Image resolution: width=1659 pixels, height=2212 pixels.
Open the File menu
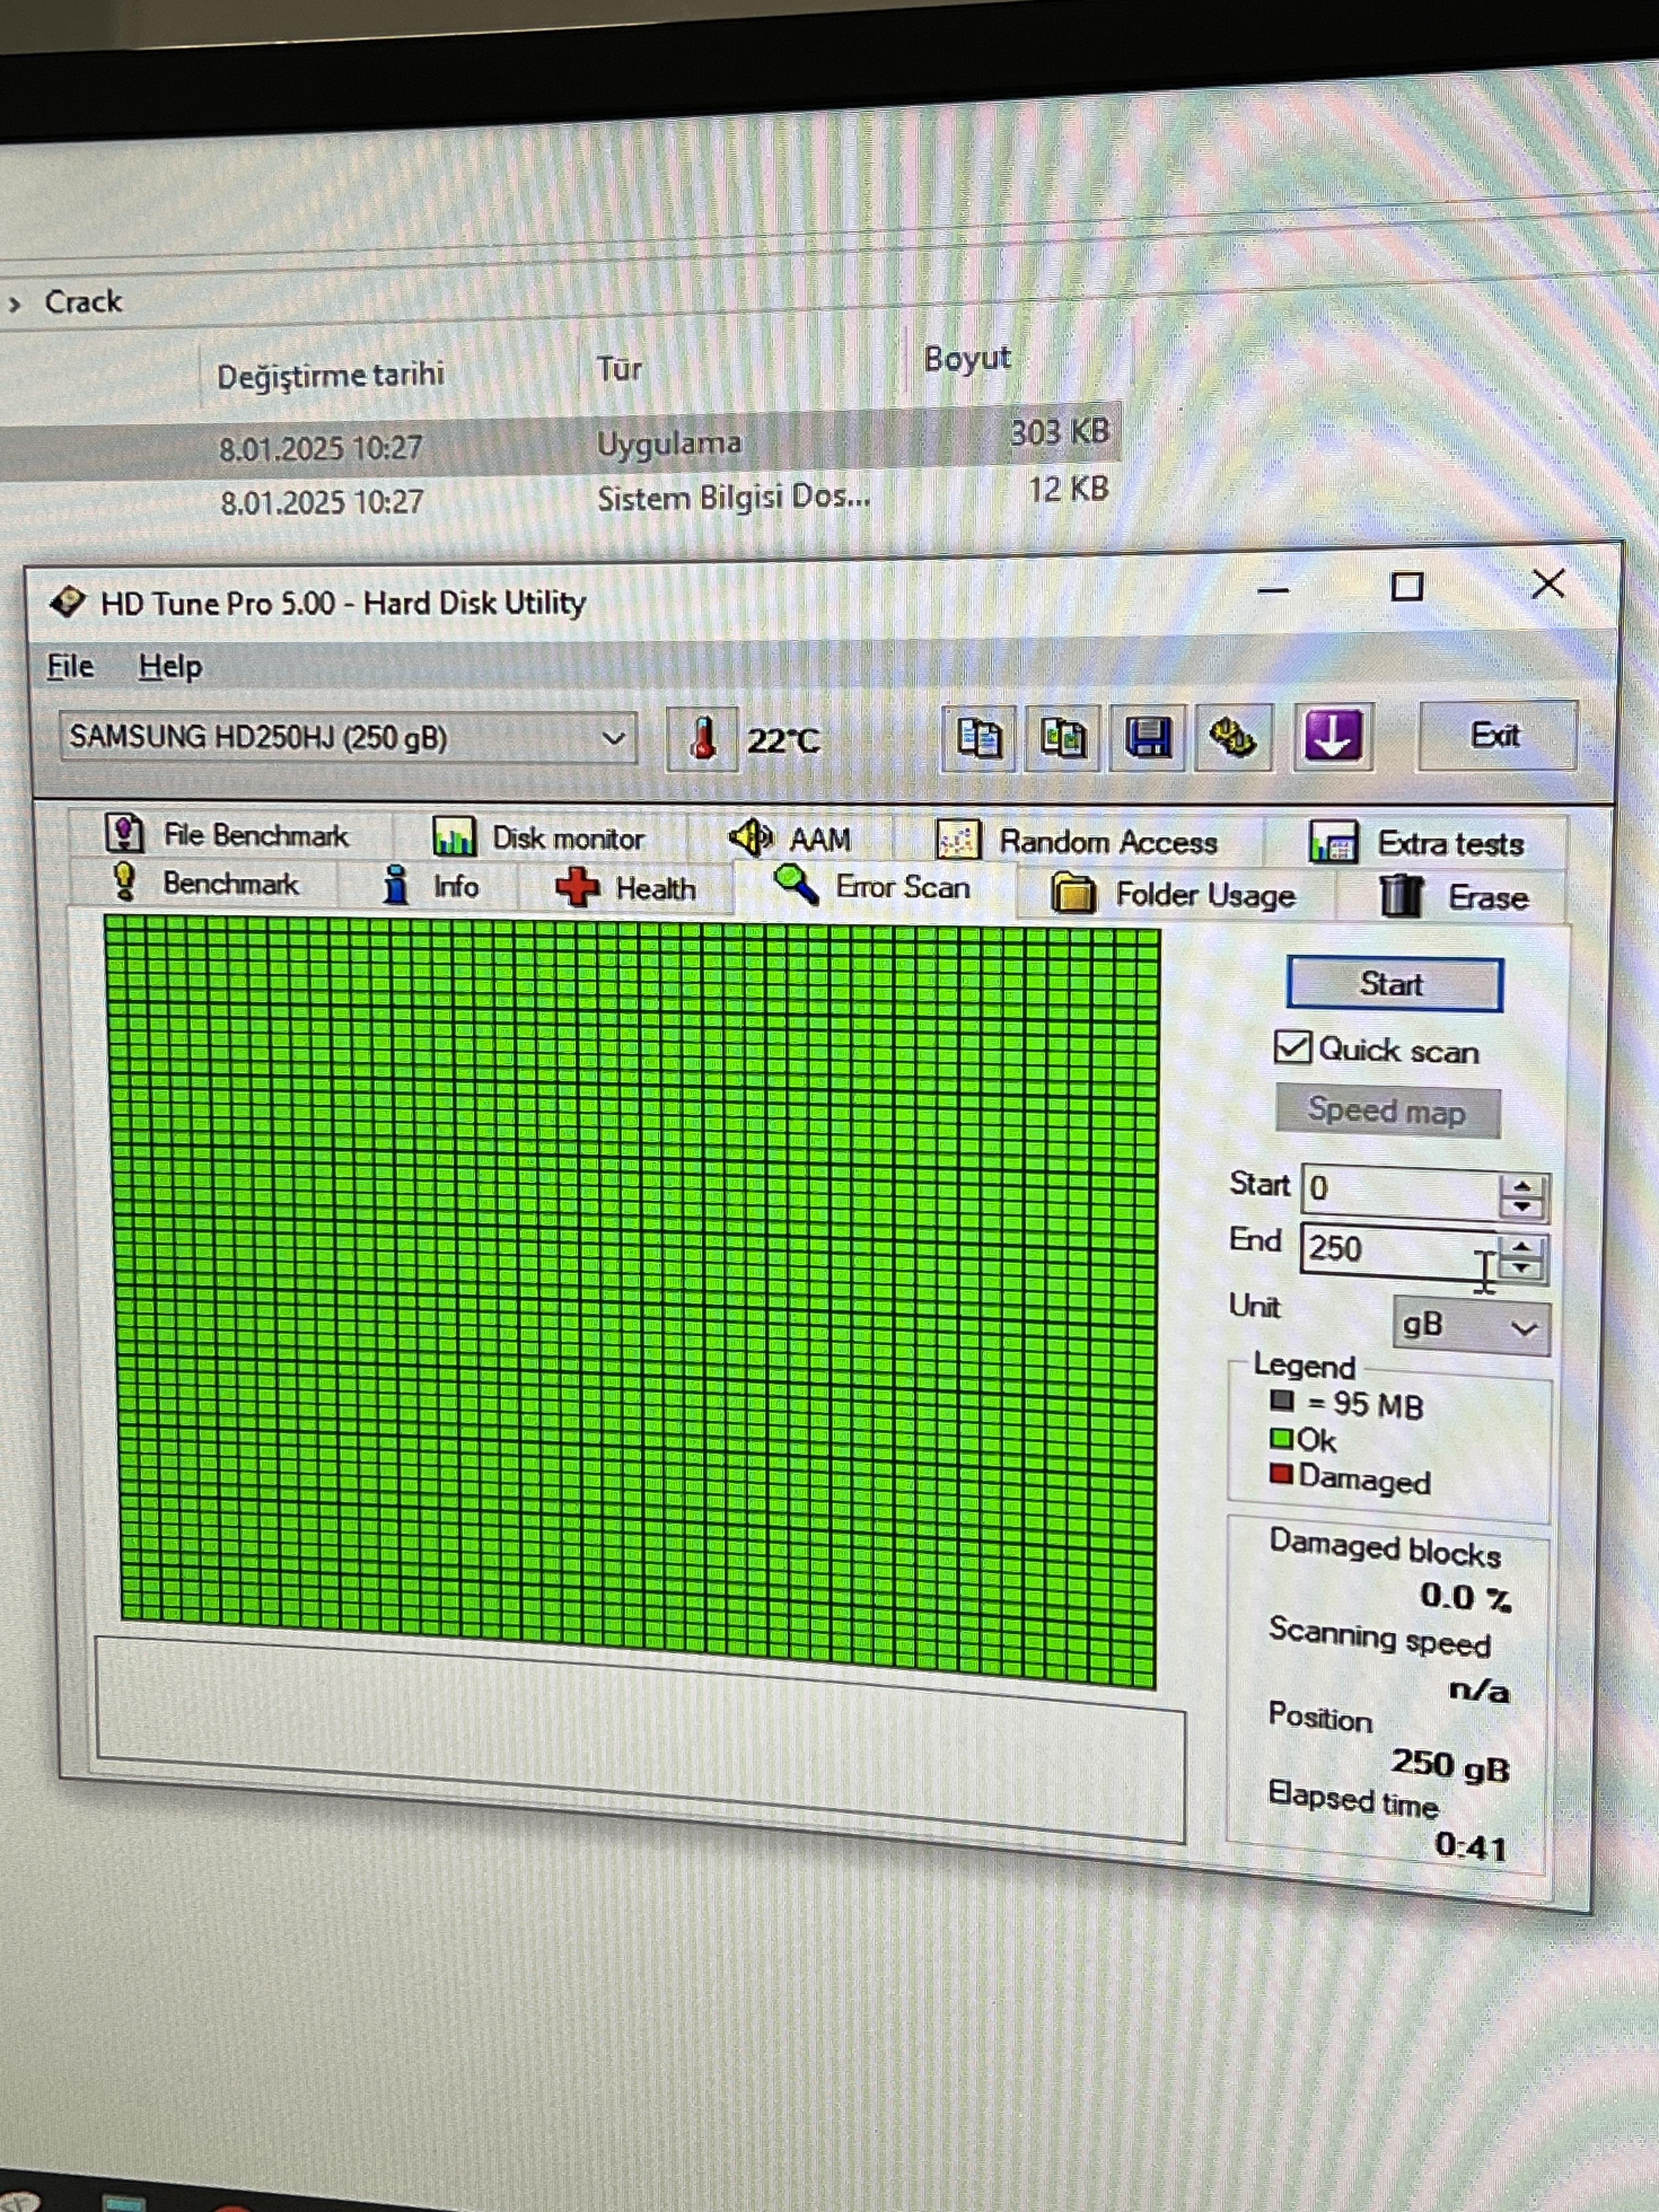(x=70, y=666)
